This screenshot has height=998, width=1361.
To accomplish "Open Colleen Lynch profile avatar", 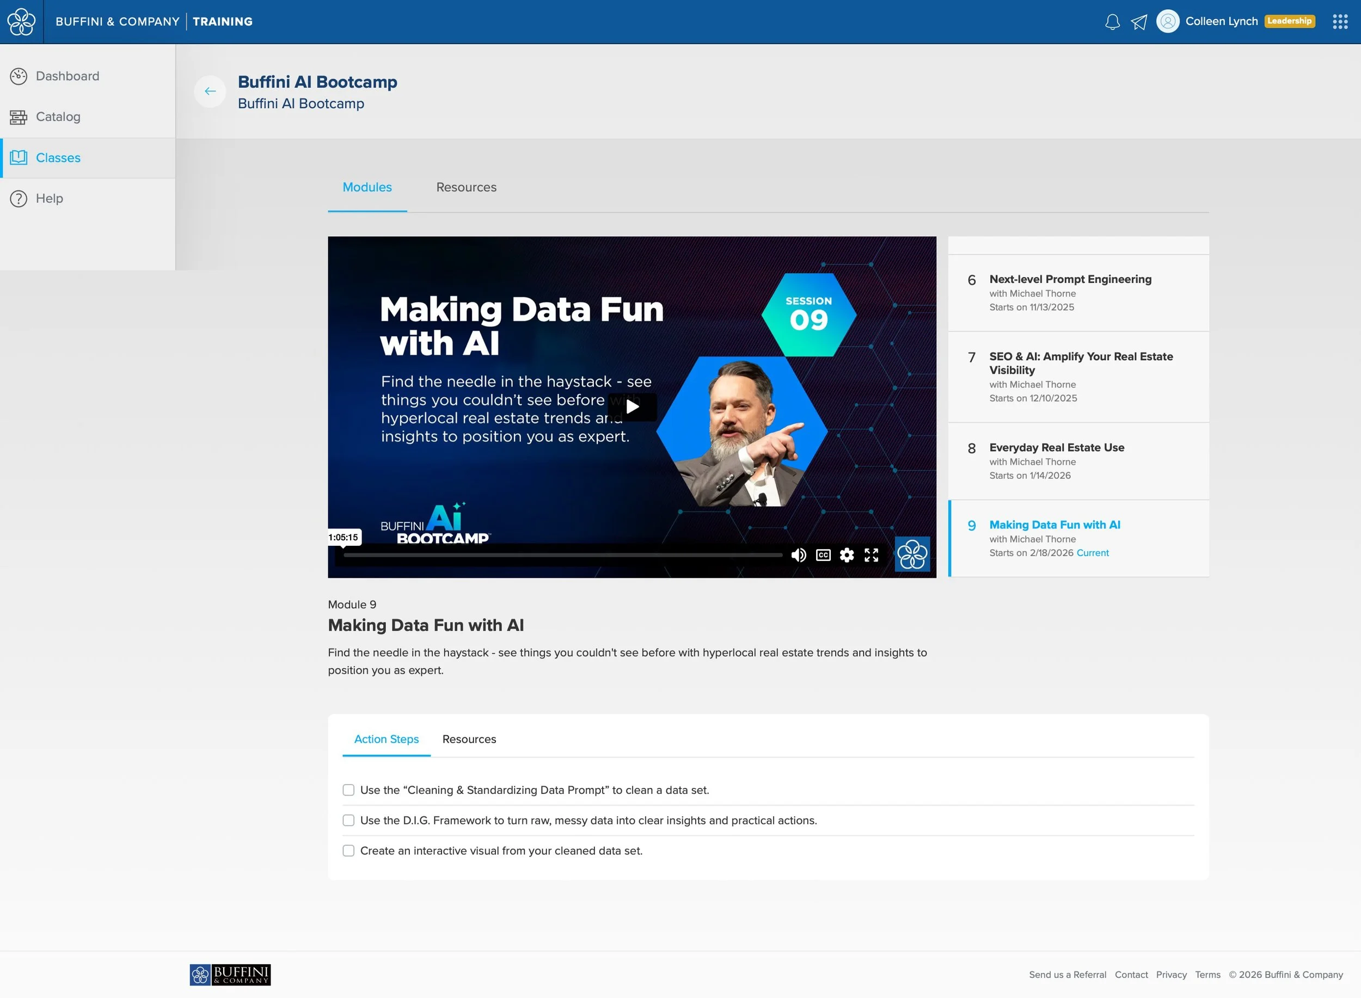I will [1168, 21].
